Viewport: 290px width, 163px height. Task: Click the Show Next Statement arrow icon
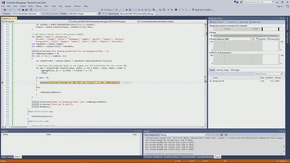[x=139, y=10]
